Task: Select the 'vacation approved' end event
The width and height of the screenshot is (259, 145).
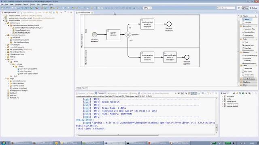Action: point(187,57)
